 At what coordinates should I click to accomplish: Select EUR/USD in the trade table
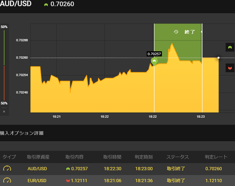pos(37,181)
